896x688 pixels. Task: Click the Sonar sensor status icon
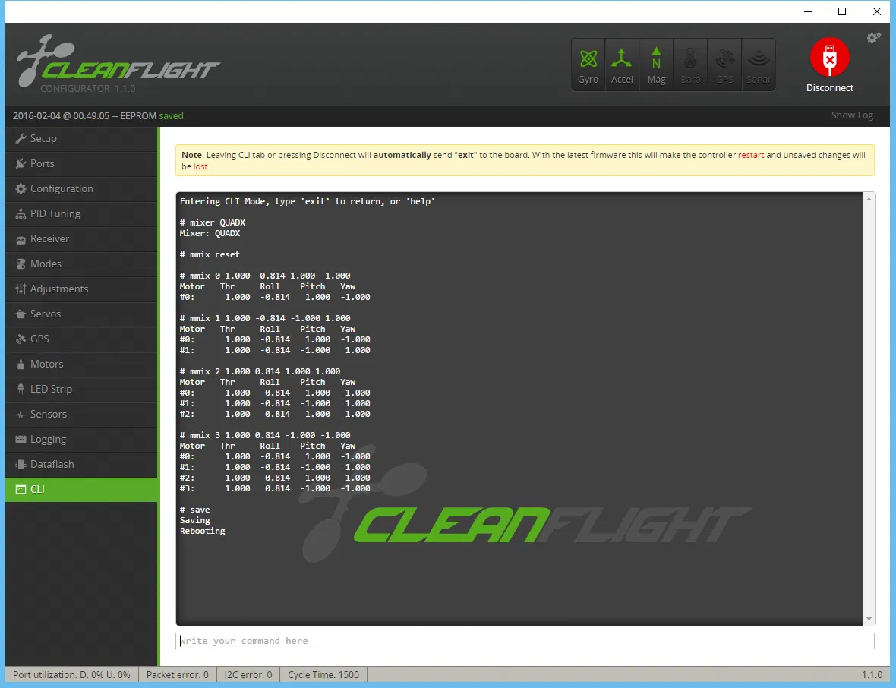click(x=759, y=65)
